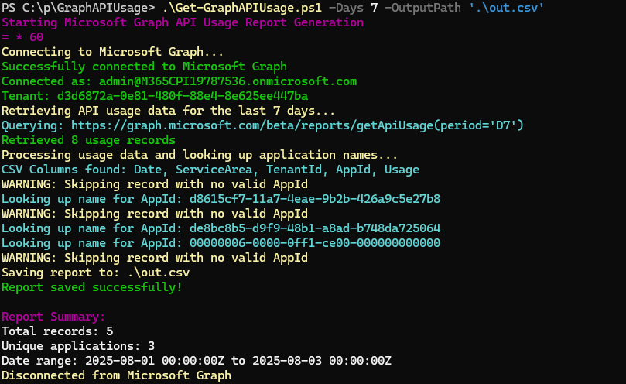Click the first 'WARNING: Skipping record' line
Screen dimensions: 626x384
click(155, 184)
